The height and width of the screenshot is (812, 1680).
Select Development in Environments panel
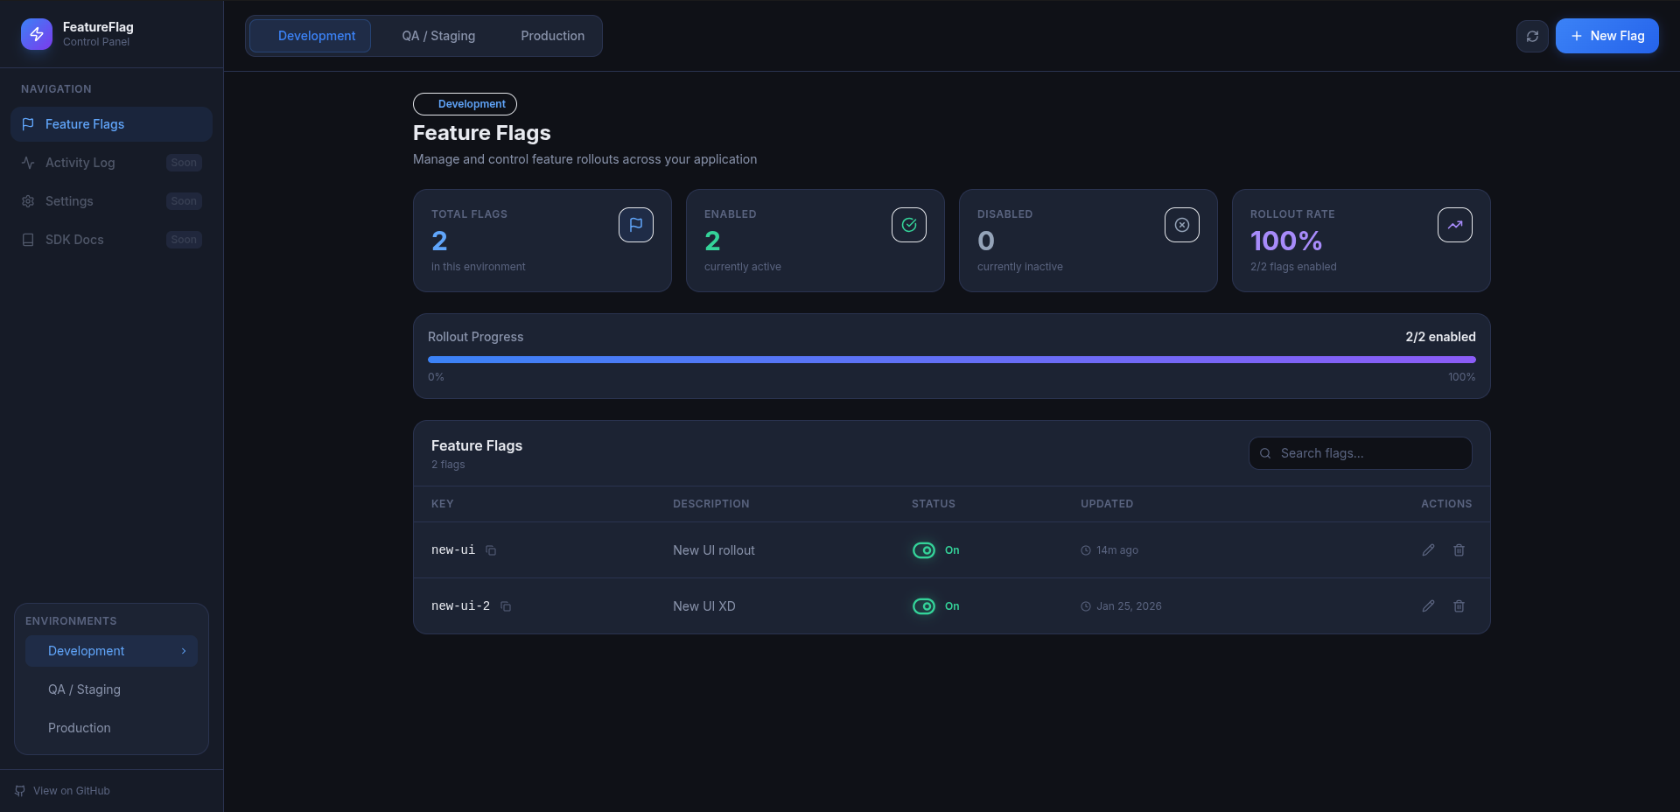[111, 651]
